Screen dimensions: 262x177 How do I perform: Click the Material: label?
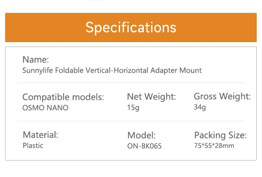click(40, 135)
